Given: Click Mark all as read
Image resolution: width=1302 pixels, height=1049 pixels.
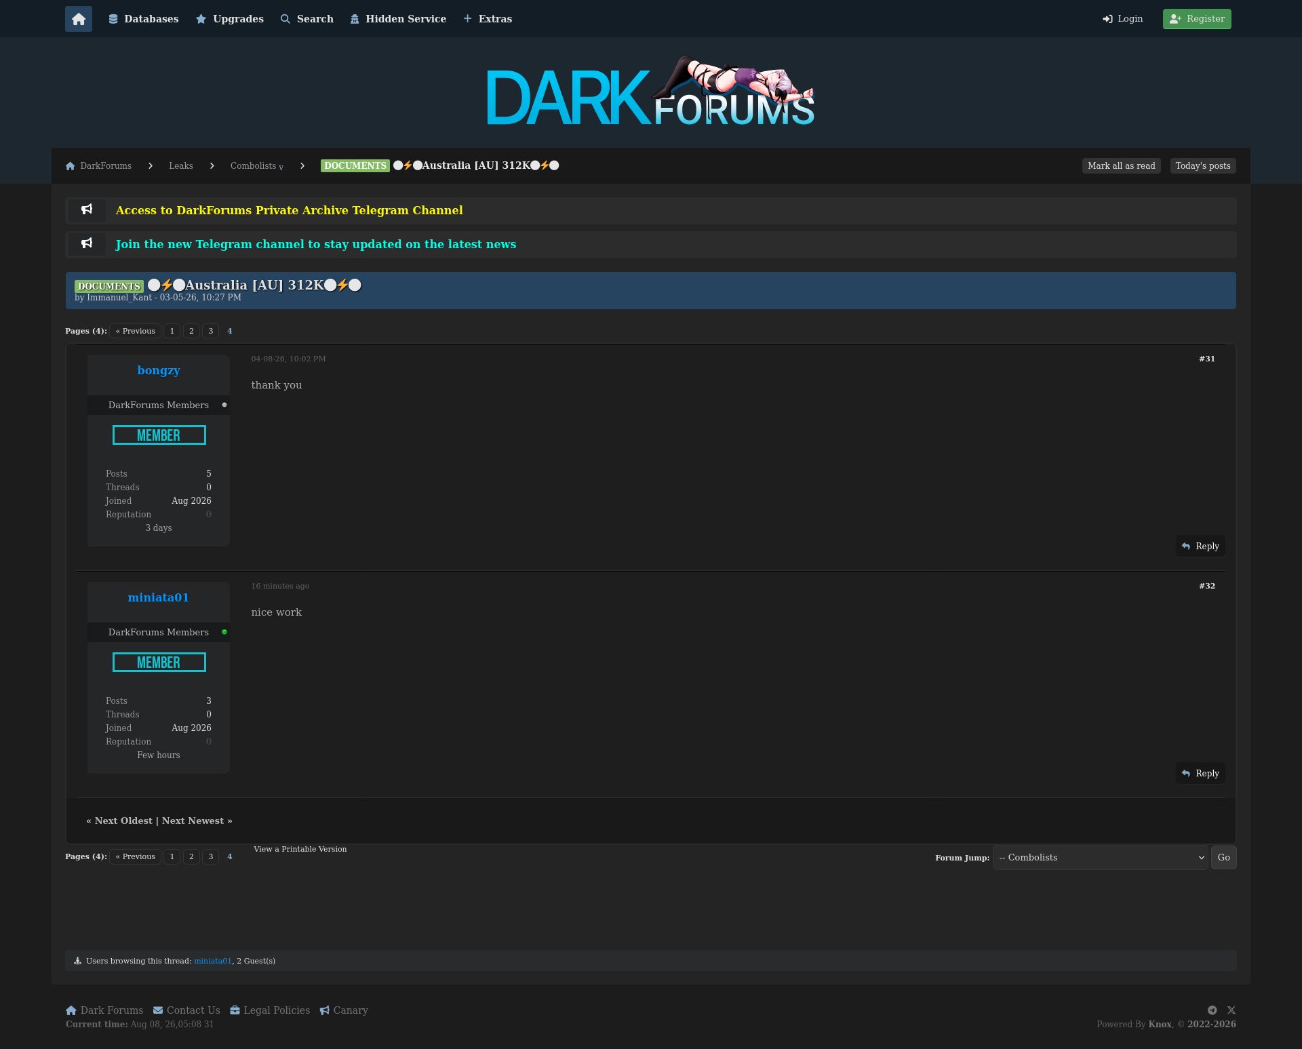Looking at the screenshot, I should 1122,166.
